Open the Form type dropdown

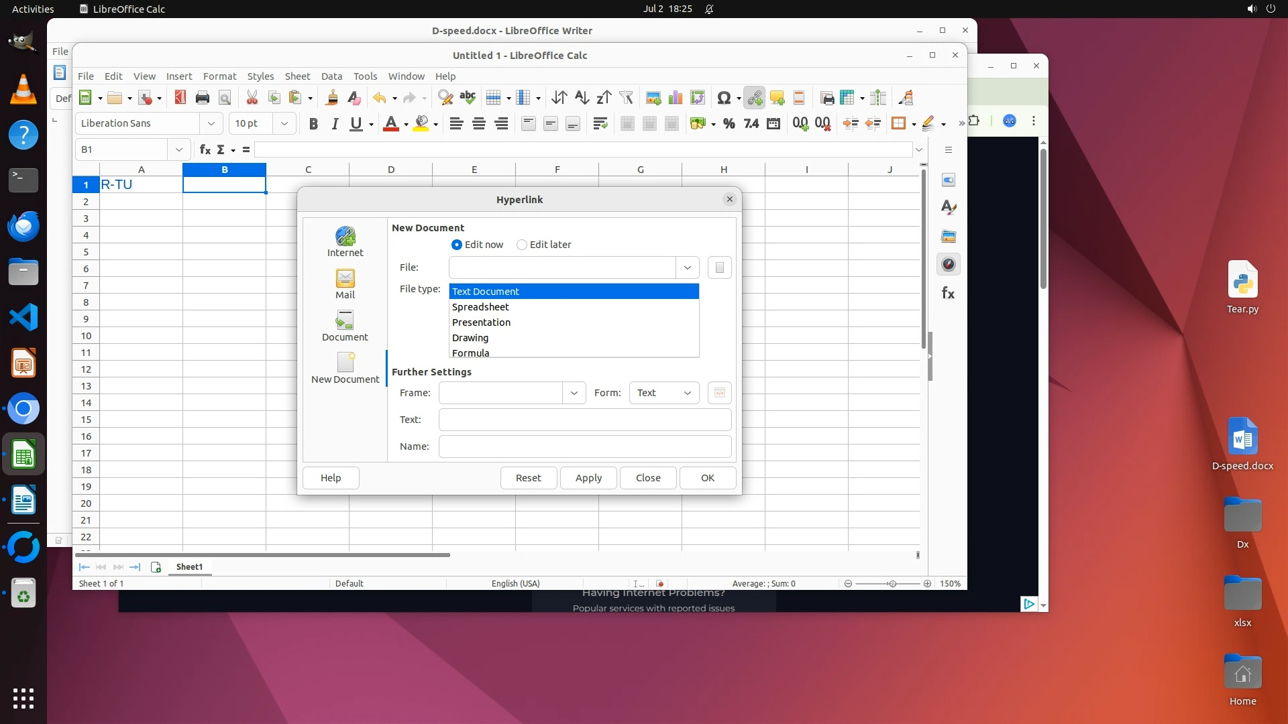tap(663, 393)
